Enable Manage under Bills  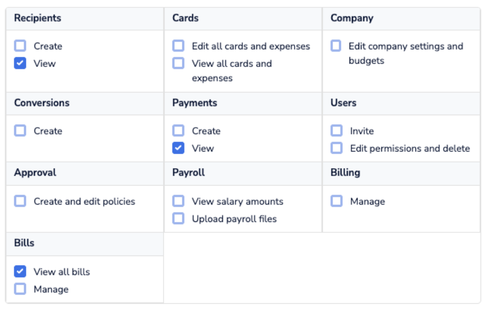(x=20, y=289)
